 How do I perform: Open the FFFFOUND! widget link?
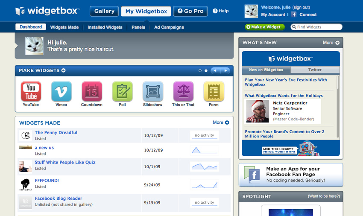[47, 180]
